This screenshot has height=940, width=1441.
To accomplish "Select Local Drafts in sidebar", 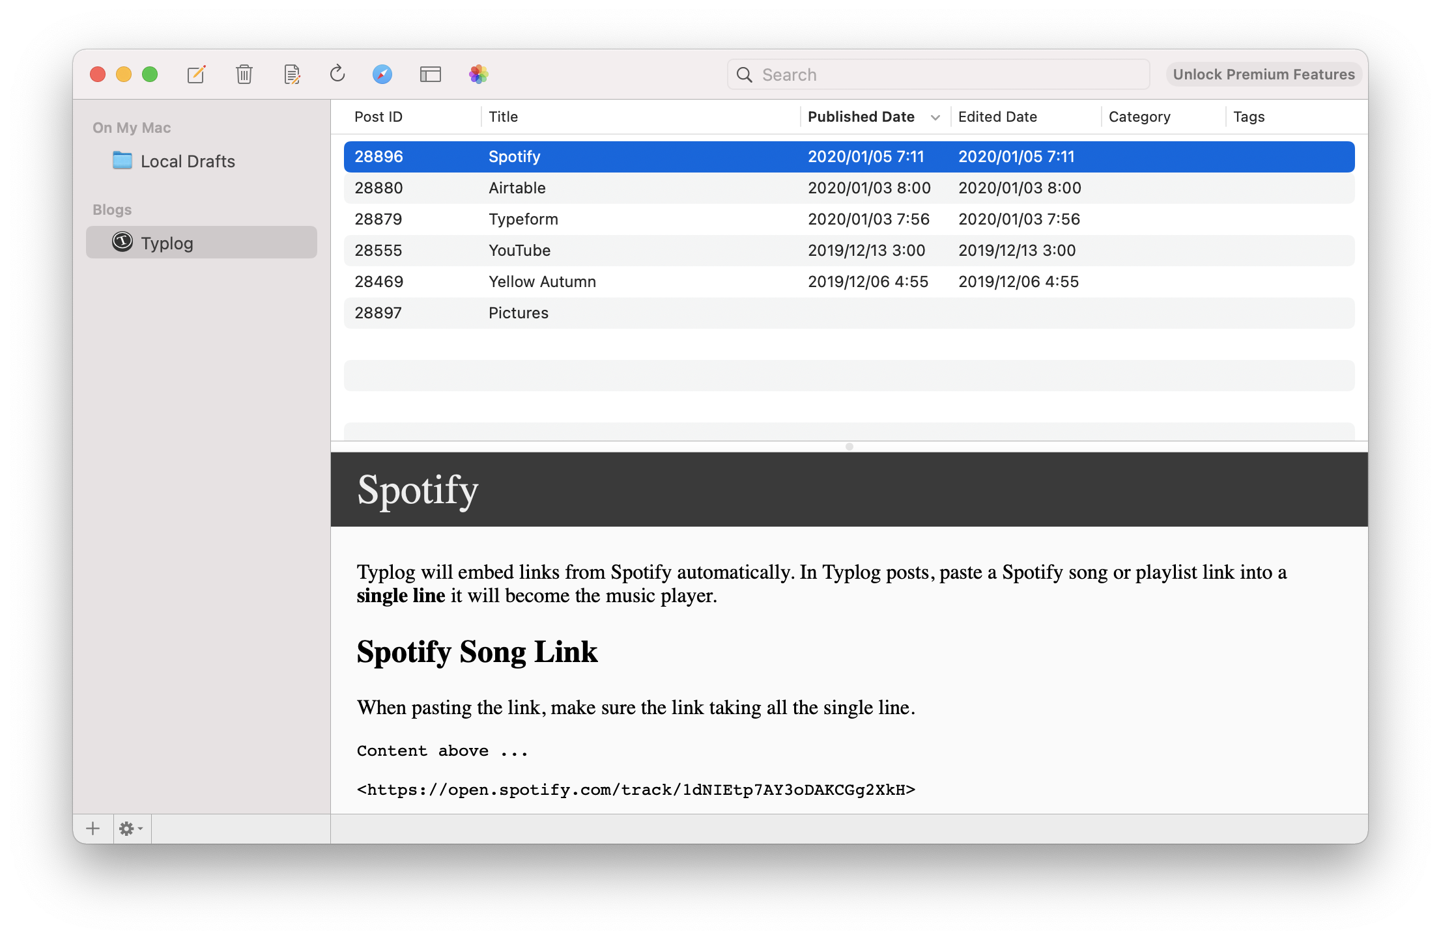I will (201, 161).
